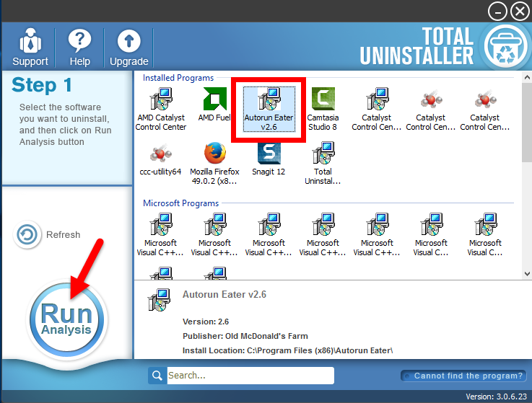Select AMD Catalyst Control Center program

point(161,109)
